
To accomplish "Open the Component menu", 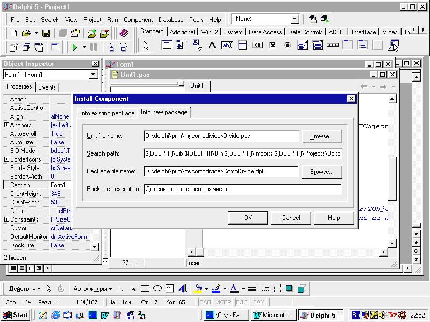I will click(138, 20).
